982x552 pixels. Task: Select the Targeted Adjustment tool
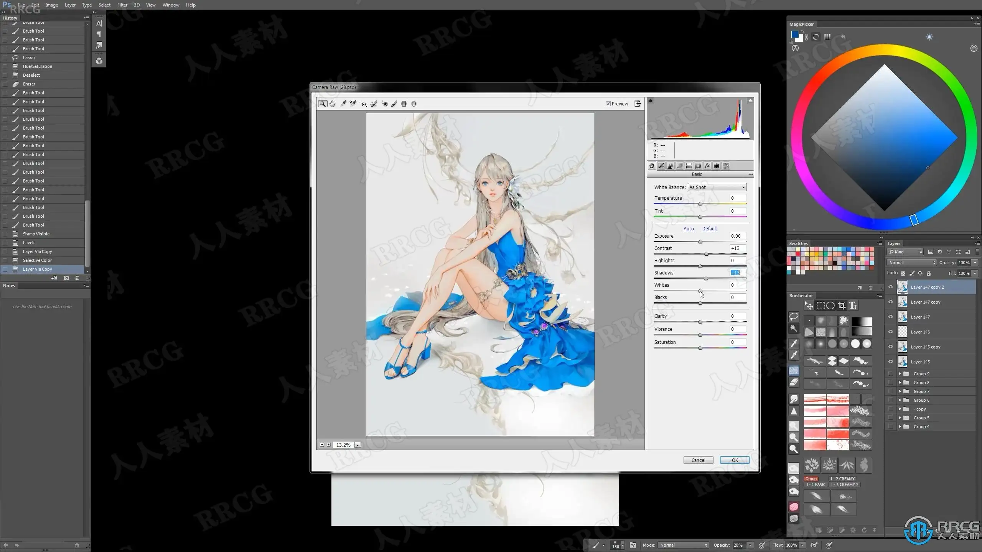363,103
